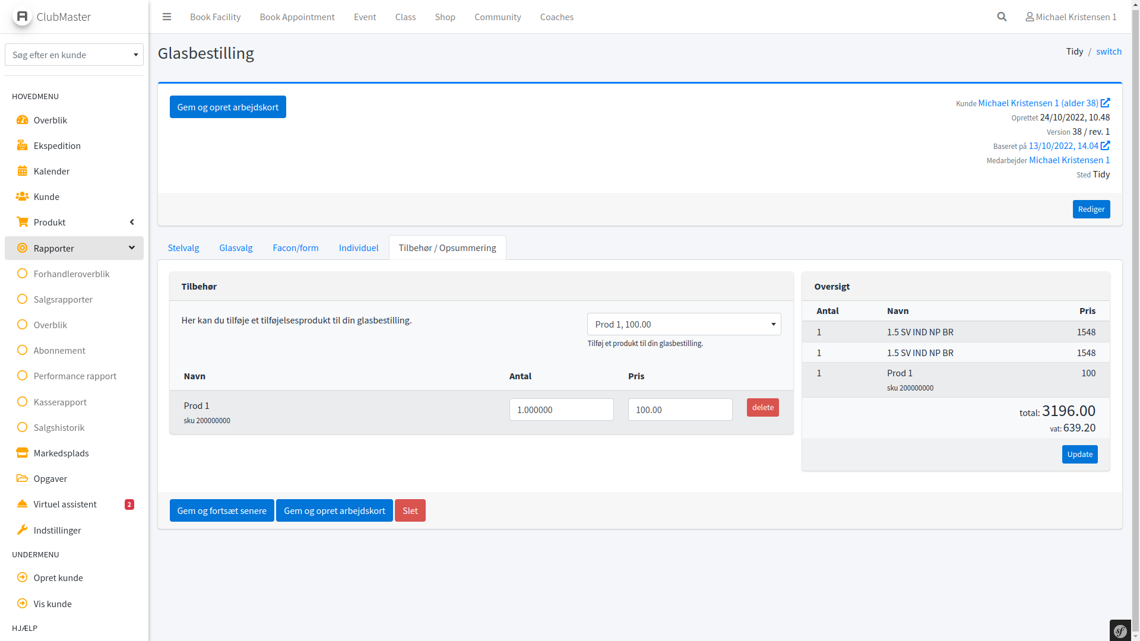This screenshot has height=641, width=1140.
Task: Click the Antal quantity input field
Action: pyautogui.click(x=560, y=410)
